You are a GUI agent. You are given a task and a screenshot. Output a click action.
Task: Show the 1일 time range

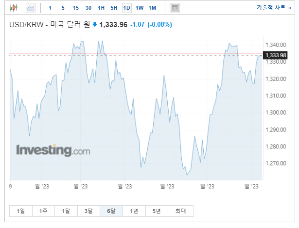[x=21, y=211]
